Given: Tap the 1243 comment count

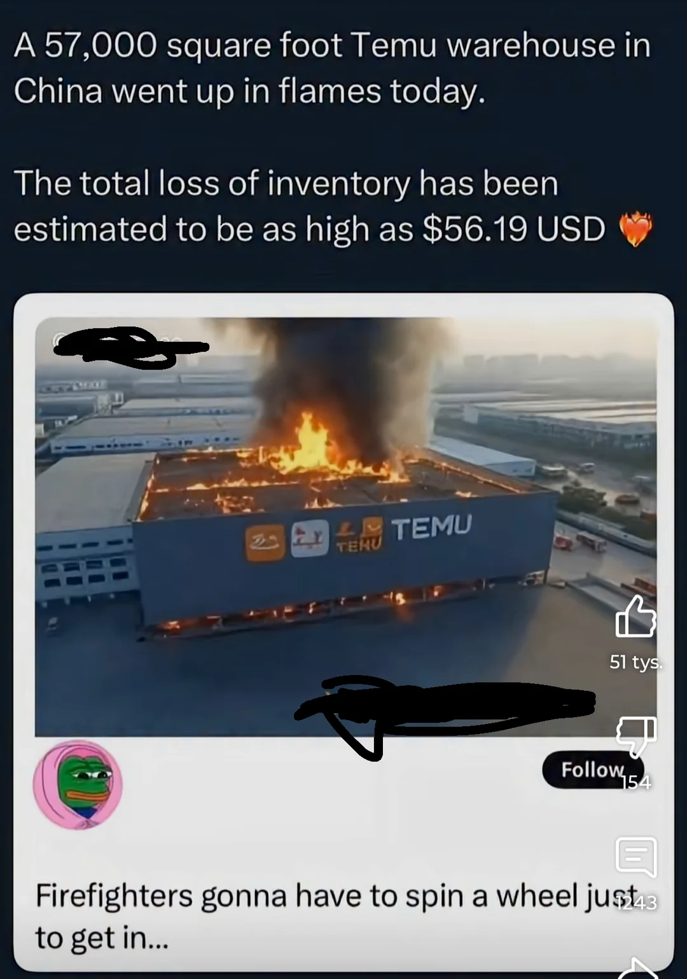Looking at the screenshot, I should pyautogui.click(x=636, y=902).
